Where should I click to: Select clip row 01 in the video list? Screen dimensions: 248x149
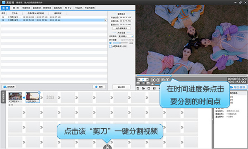click(54, 17)
